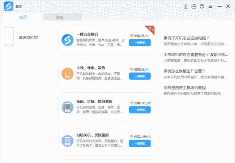Screen dimensions: 235x163
Task: Click orange diamond beside 仅需3元/次 in 一键完美刷机 card
Action: 132,36
